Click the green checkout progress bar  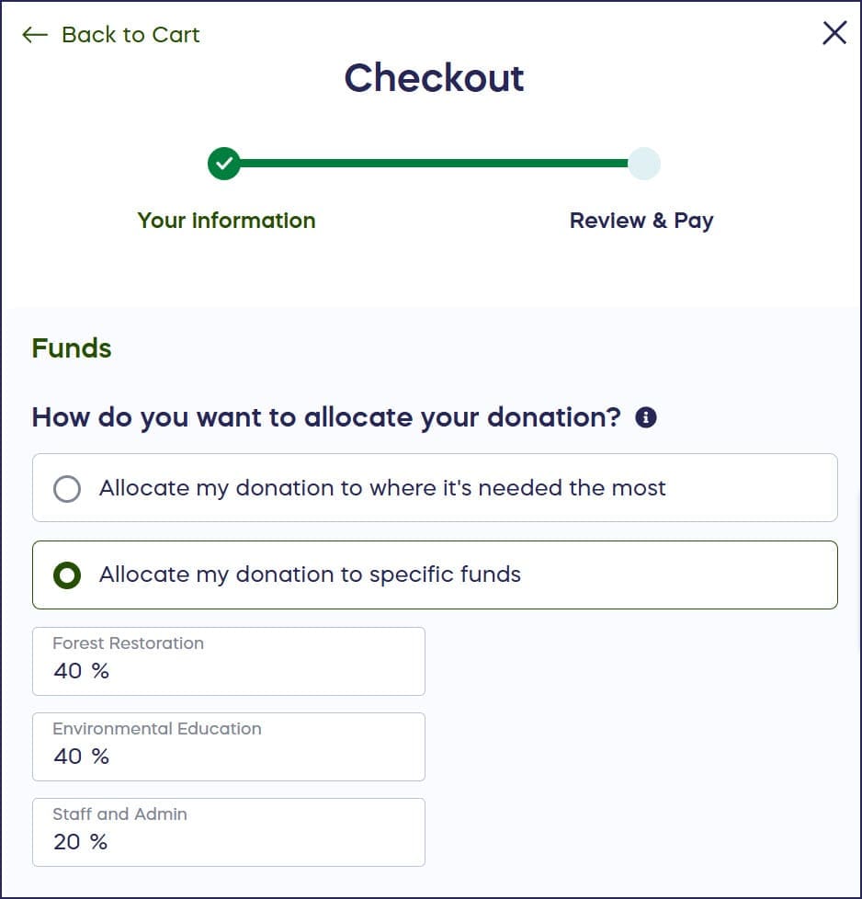click(432, 164)
